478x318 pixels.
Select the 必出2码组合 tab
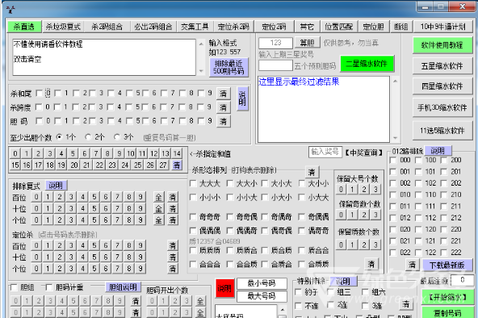pyautogui.click(x=153, y=27)
